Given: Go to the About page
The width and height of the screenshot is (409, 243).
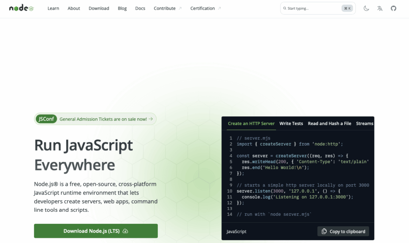Looking at the screenshot, I should (73, 8).
